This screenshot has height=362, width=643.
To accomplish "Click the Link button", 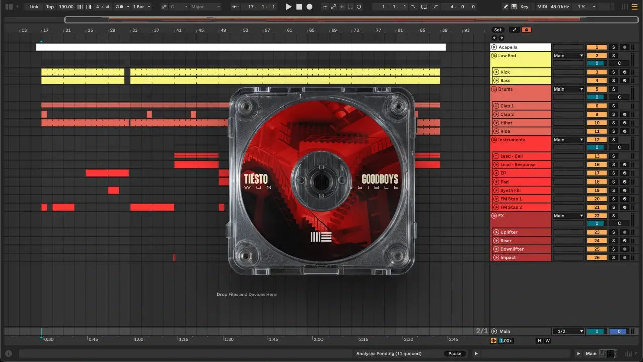I will coord(34,7).
